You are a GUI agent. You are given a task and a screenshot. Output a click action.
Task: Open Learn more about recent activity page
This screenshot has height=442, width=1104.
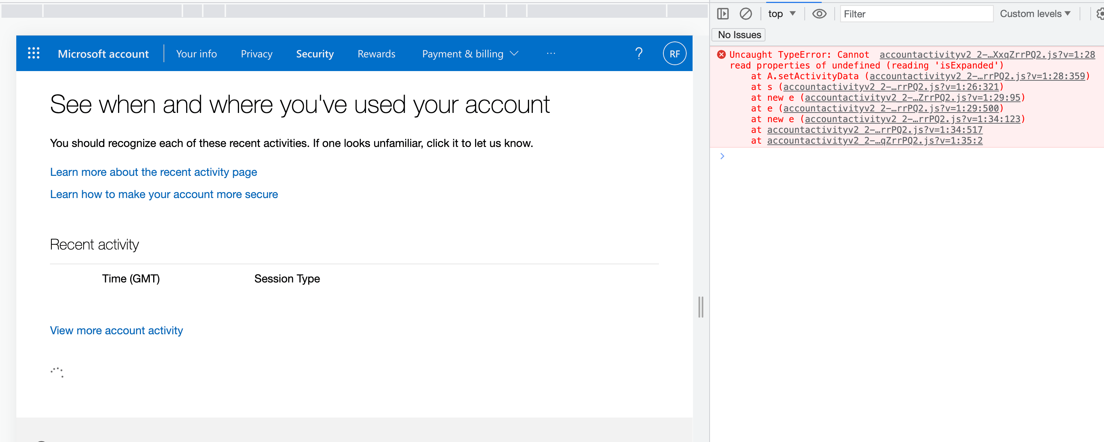[154, 172]
